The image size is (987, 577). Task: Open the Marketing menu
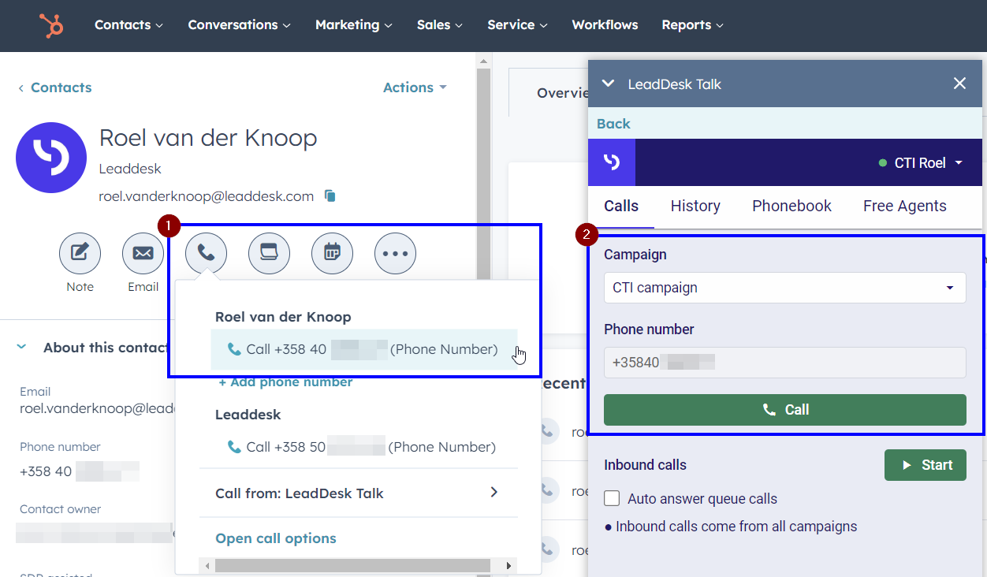pyautogui.click(x=353, y=25)
